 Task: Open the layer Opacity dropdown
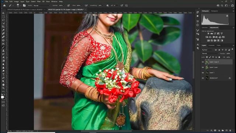232,54
